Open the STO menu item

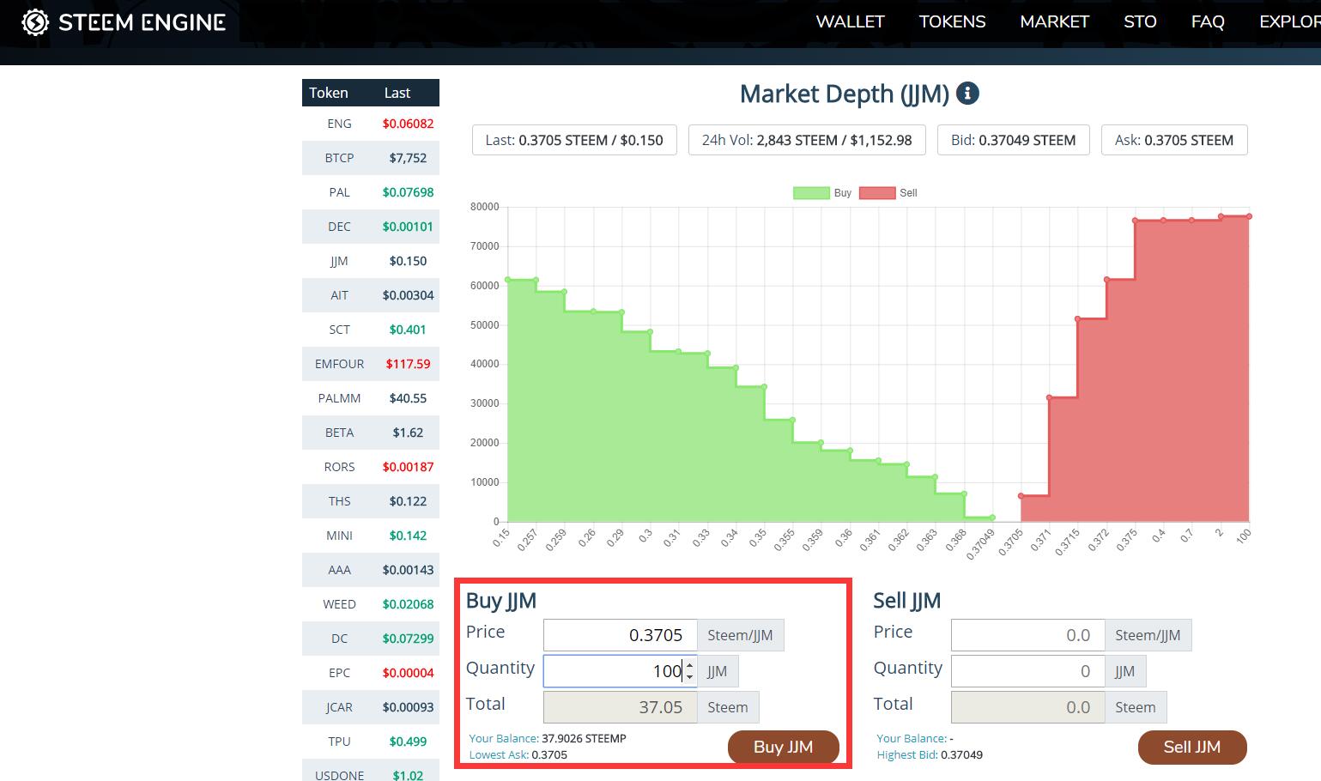1140,21
